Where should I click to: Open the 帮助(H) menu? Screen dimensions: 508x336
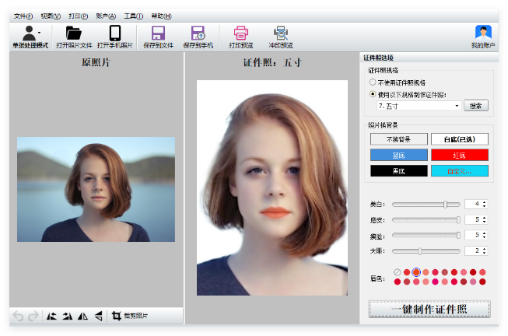click(x=161, y=16)
